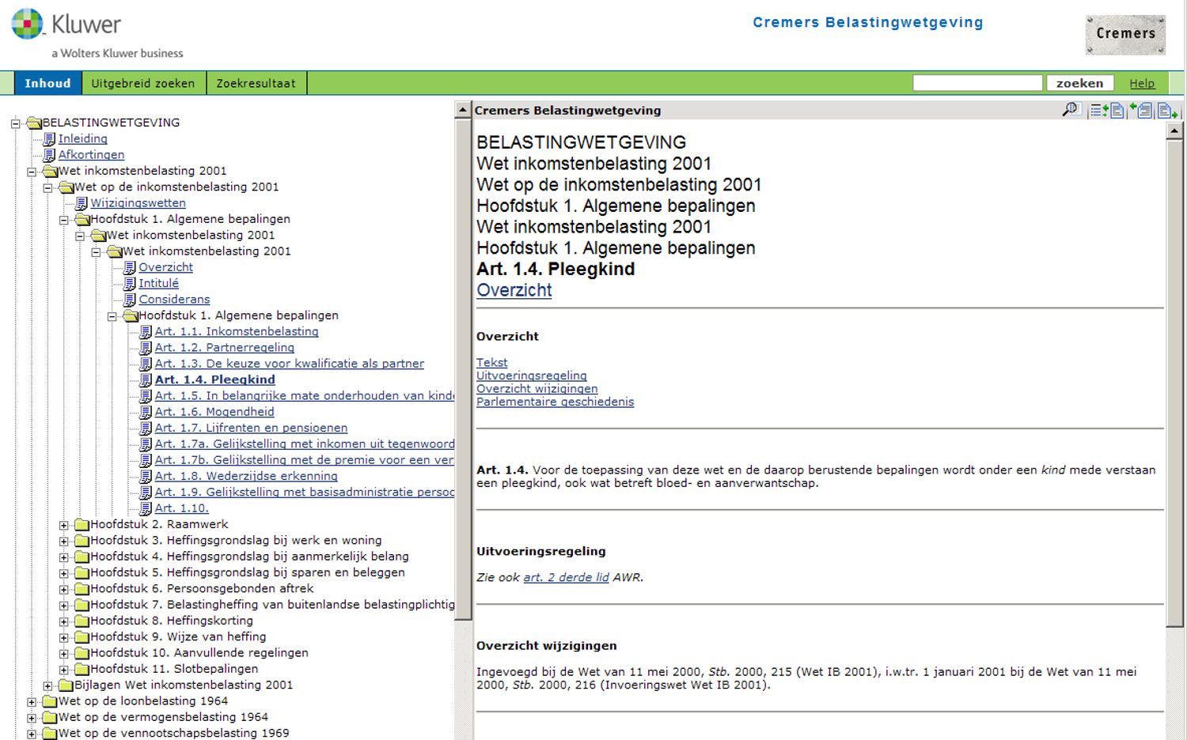Expand Hoofdstuk 3. Heffingsgrondslag bij werk en woning
This screenshot has width=1187, height=740.
click(64, 542)
